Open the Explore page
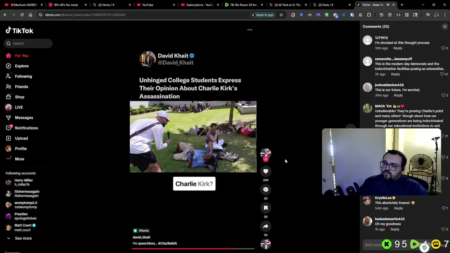 (17, 66)
